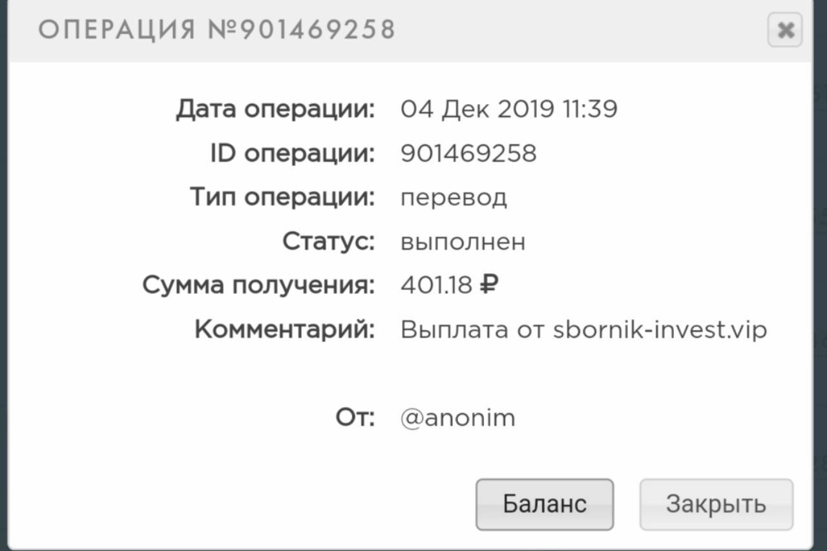Click the ruble currency symbol
Screen dimensions: 827x551
click(x=488, y=285)
